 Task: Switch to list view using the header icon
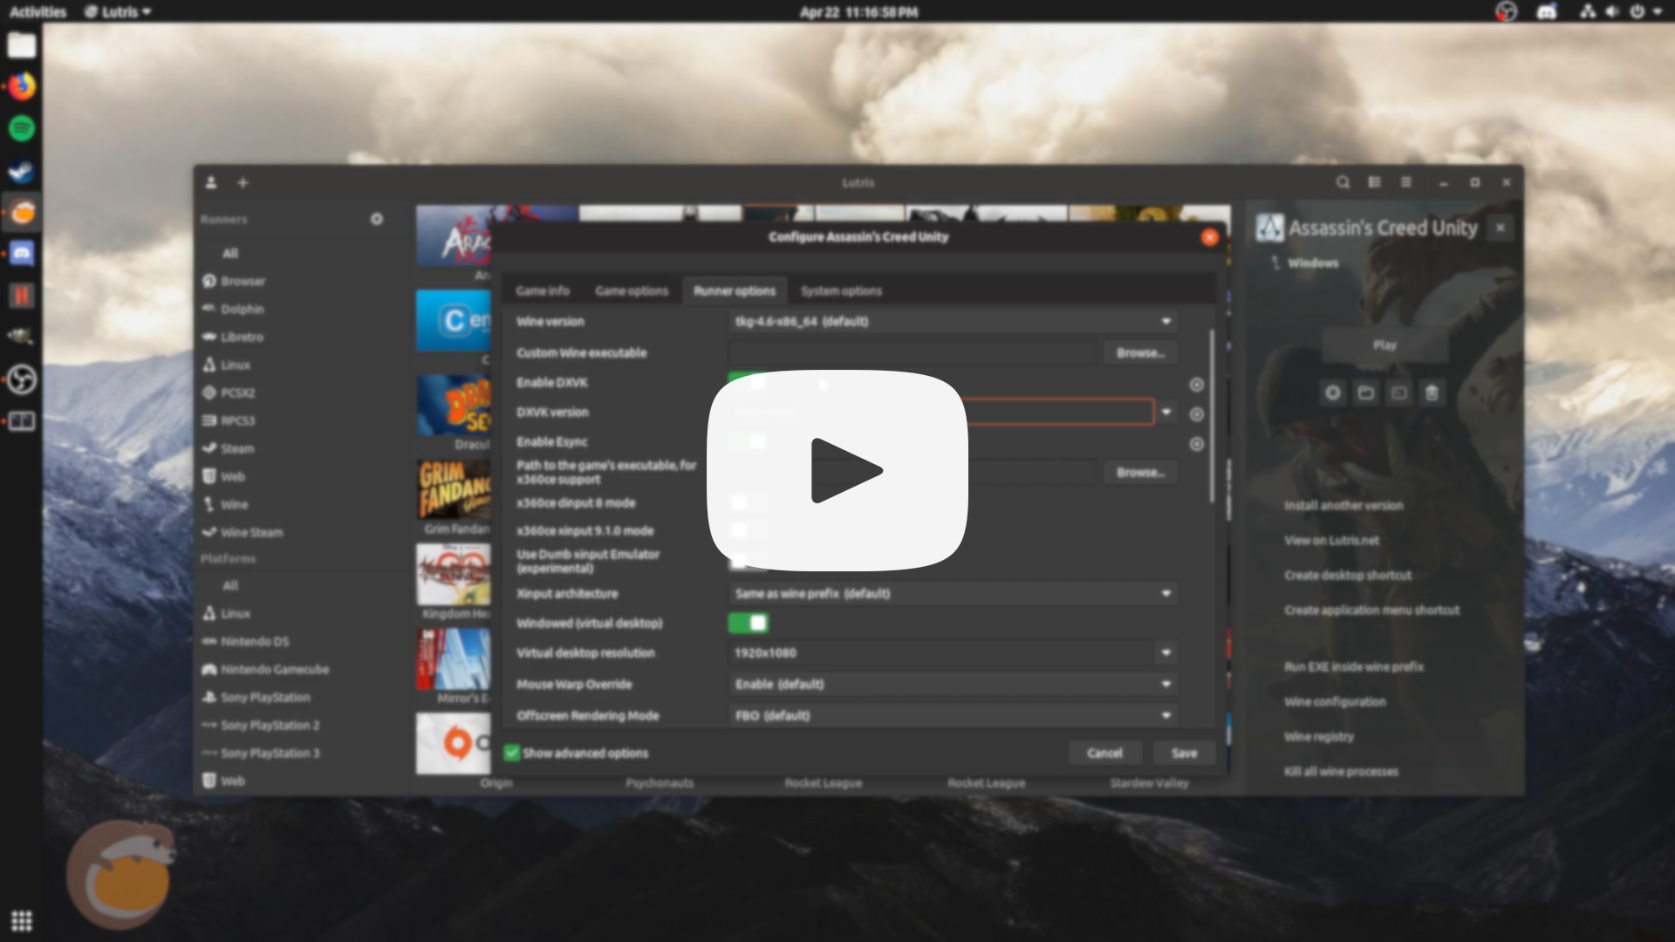[1375, 183]
